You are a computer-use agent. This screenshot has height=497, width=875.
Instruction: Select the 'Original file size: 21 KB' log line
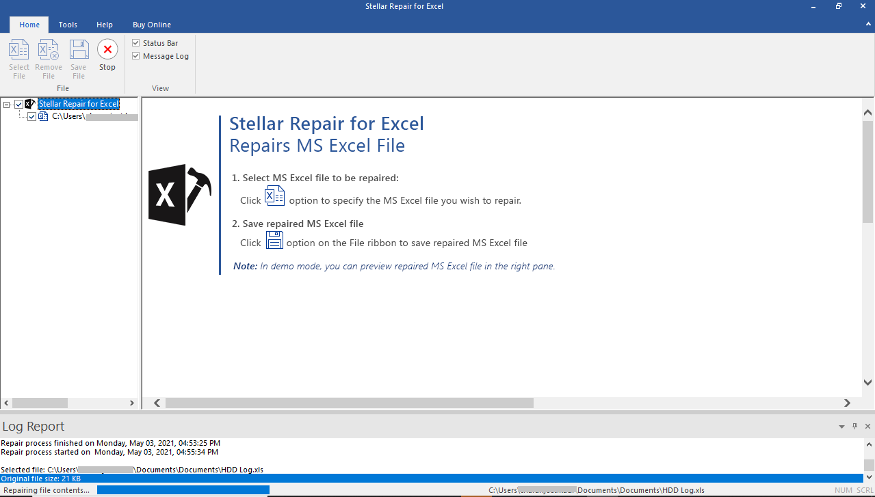pos(432,479)
